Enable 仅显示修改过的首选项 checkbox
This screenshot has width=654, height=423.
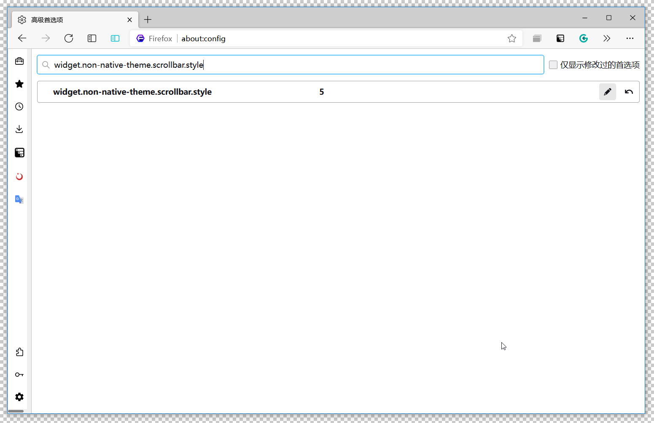[553, 64]
